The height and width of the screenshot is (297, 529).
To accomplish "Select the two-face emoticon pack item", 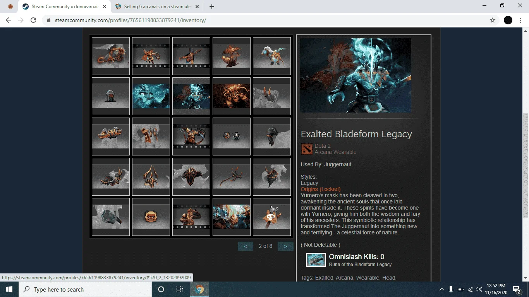I will [232, 137].
